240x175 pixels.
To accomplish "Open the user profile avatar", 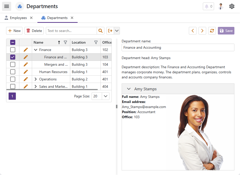I will tap(221, 6).
